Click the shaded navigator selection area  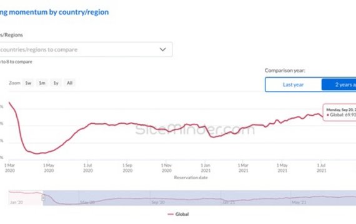200,198
